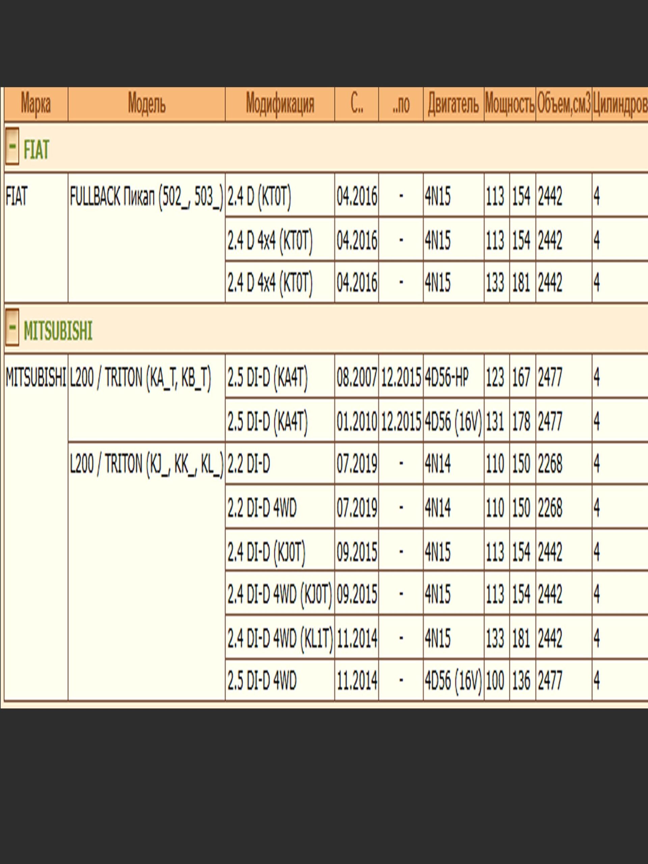Click the Модификация column header
The image size is (648, 864).
(280, 104)
